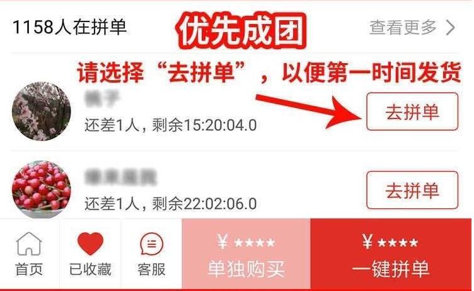Toggle the red heart favorite icon
The height and width of the screenshot is (291, 474).
point(90,244)
